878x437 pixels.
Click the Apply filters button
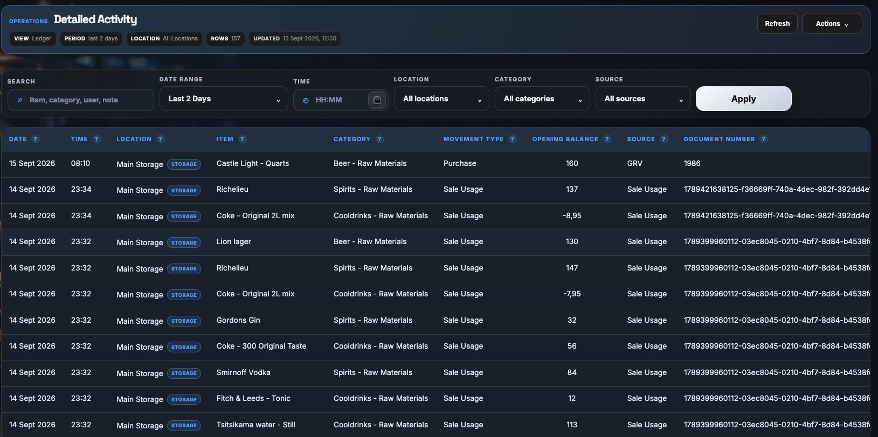coord(744,99)
